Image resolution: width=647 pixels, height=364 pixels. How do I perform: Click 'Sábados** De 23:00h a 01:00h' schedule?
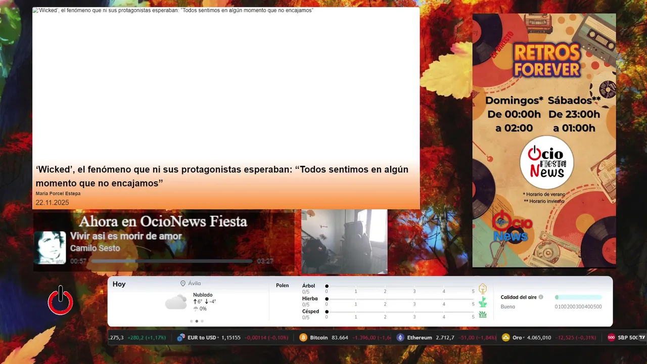point(574,114)
